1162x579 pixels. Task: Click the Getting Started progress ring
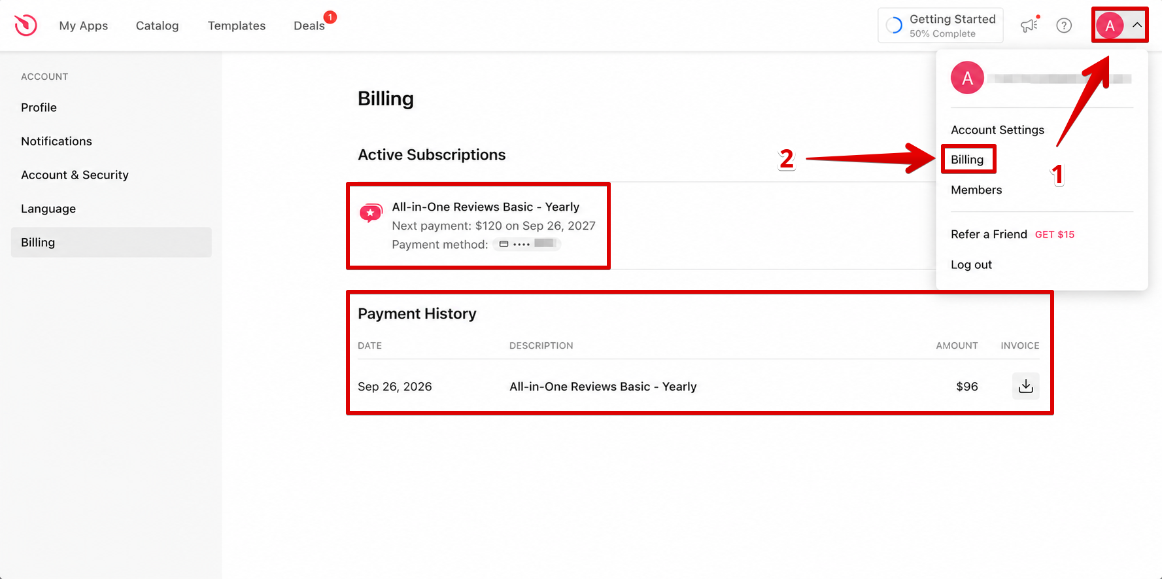click(894, 26)
